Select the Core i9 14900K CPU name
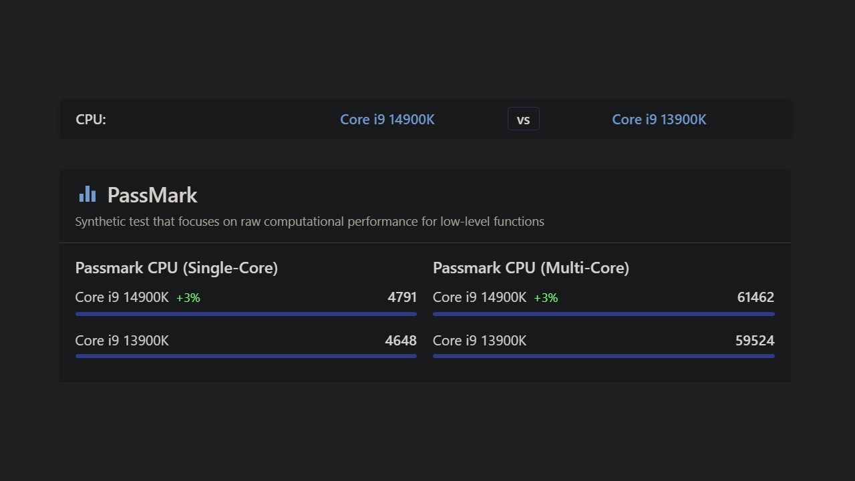Screen dimensions: 855x481 point(387,119)
